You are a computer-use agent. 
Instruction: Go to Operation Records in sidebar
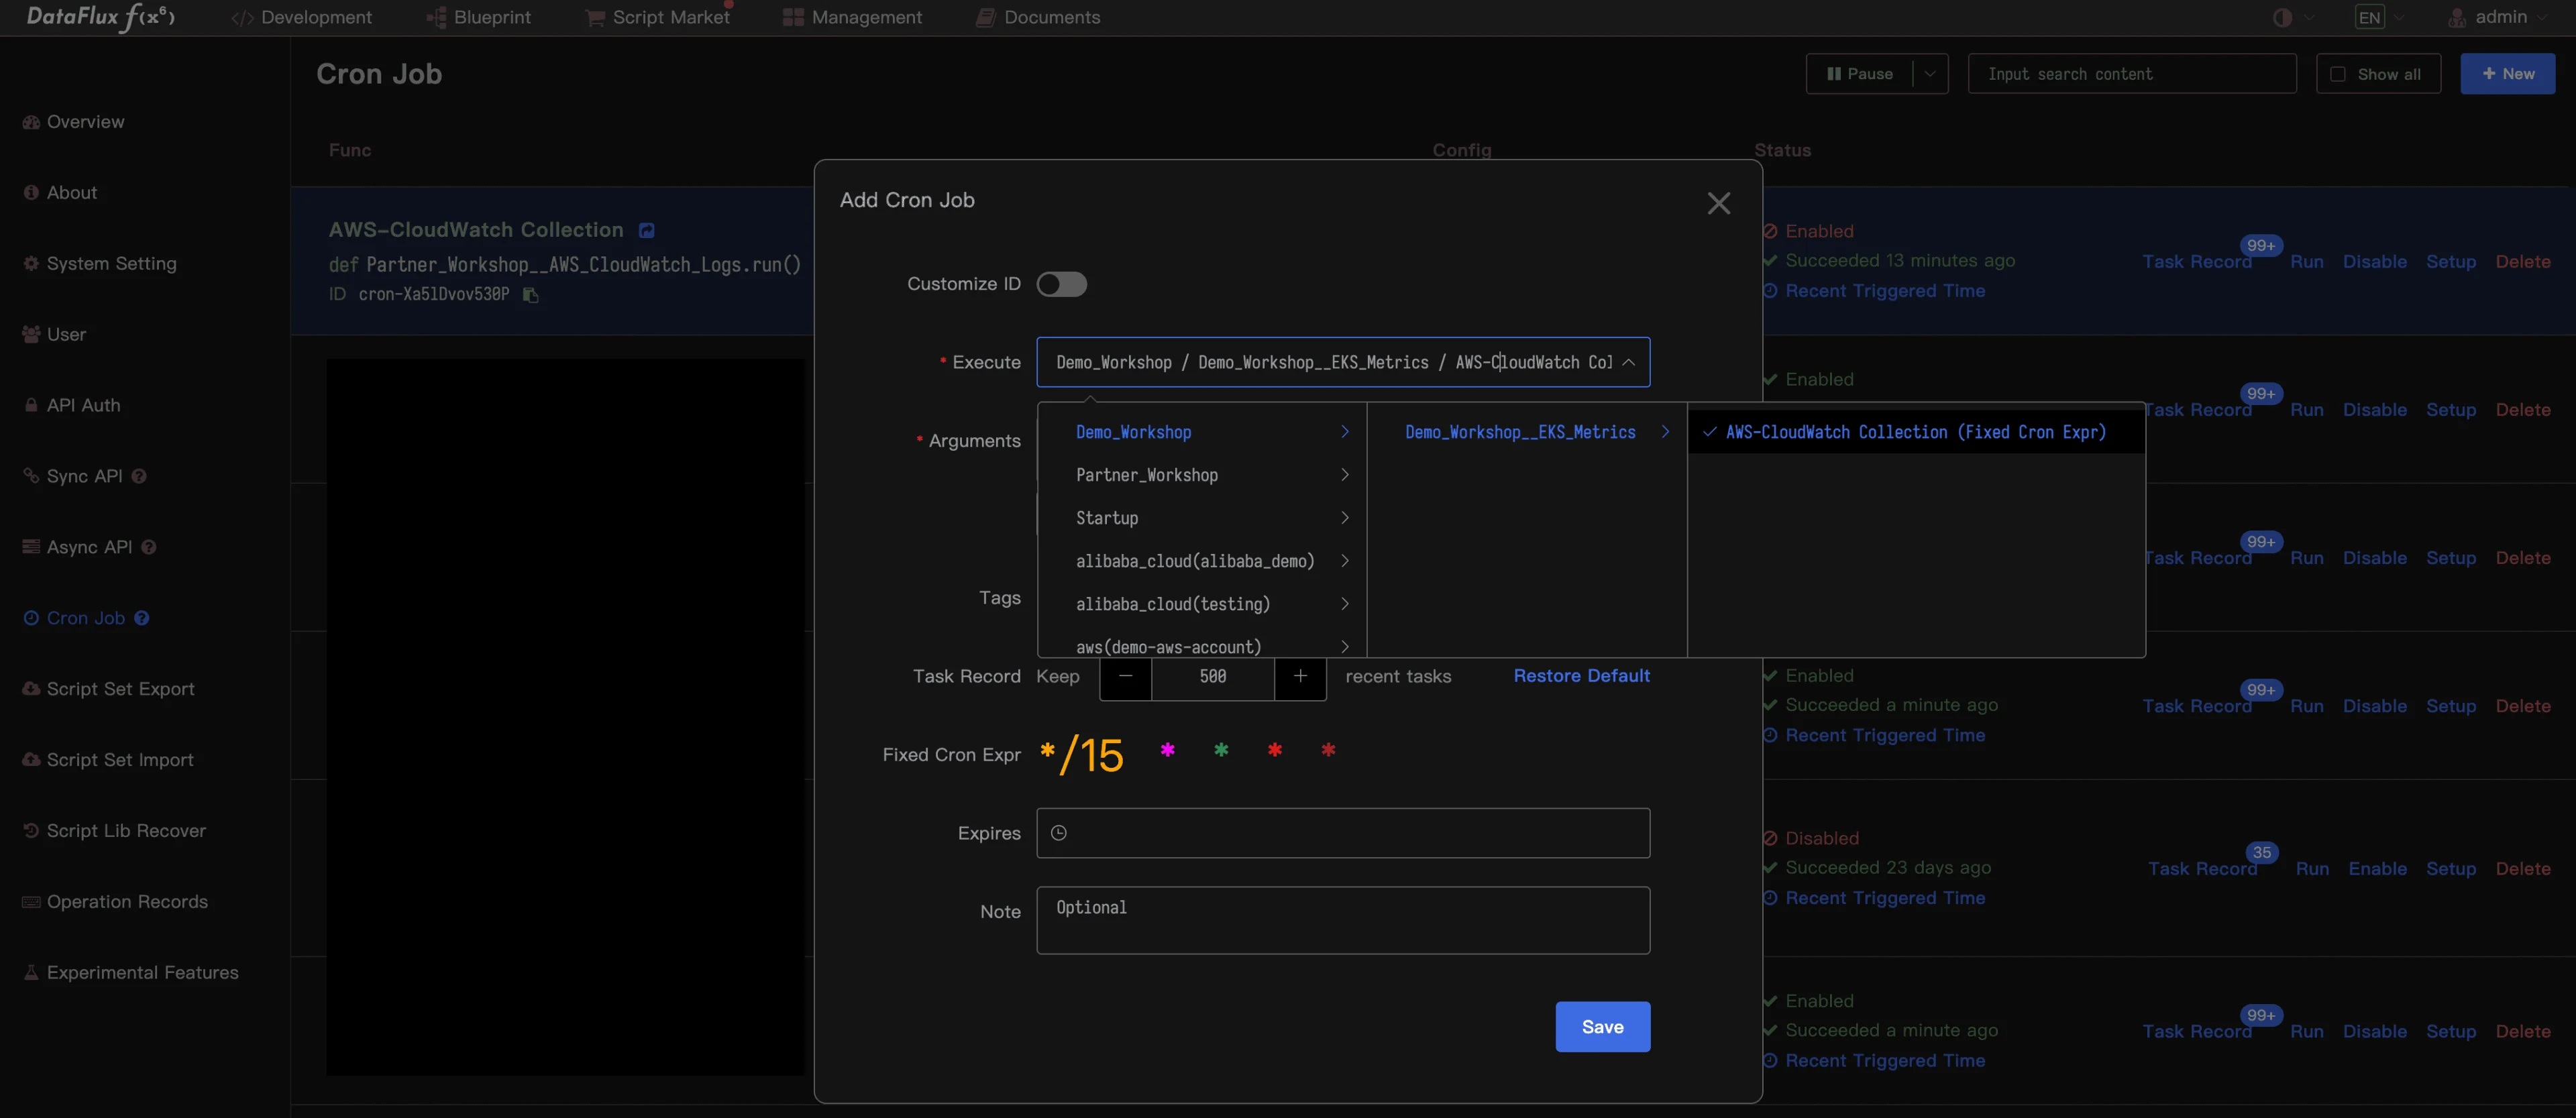click(x=127, y=902)
